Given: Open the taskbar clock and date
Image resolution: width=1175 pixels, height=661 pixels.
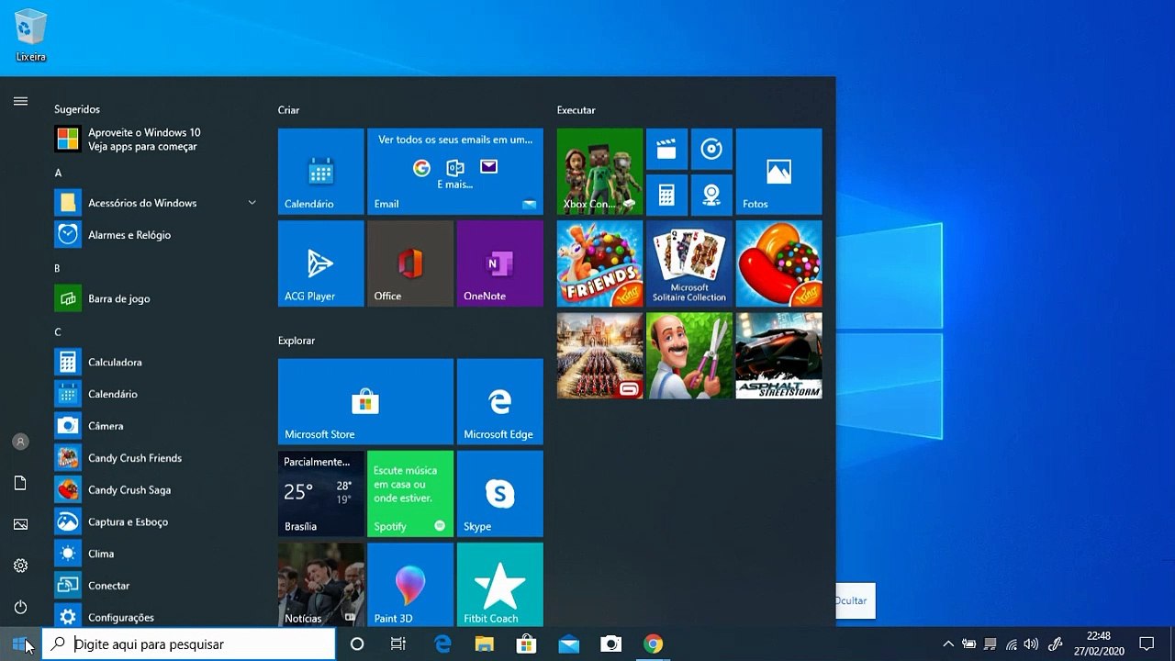Looking at the screenshot, I should pos(1099,644).
